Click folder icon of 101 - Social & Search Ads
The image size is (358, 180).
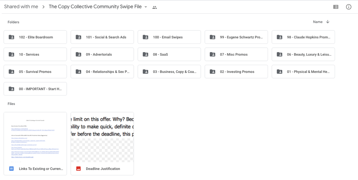pyautogui.click(x=79, y=37)
